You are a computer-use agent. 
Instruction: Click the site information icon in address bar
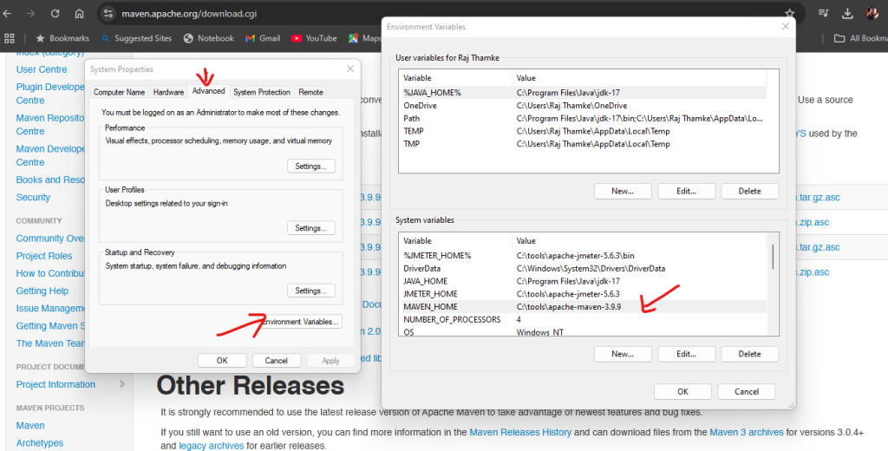click(x=108, y=14)
